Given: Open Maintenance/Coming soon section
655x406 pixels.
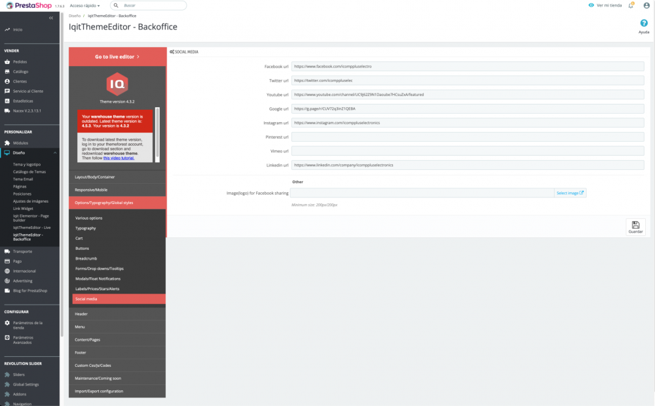Looking at the screenshot, I should coord(117,379).
